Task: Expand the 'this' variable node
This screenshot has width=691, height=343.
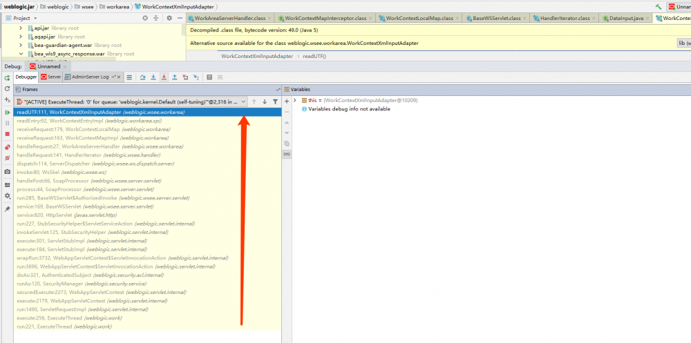Action: pos(295,100)
